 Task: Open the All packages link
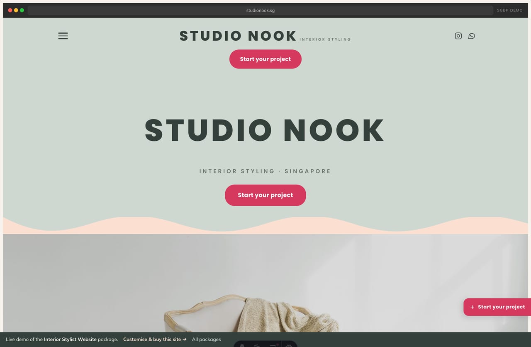[x=206, y=340]
